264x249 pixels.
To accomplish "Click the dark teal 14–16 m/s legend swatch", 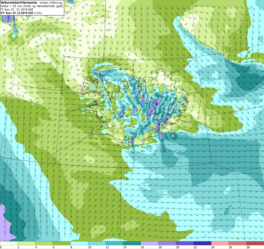I will (x=132, y=243).
